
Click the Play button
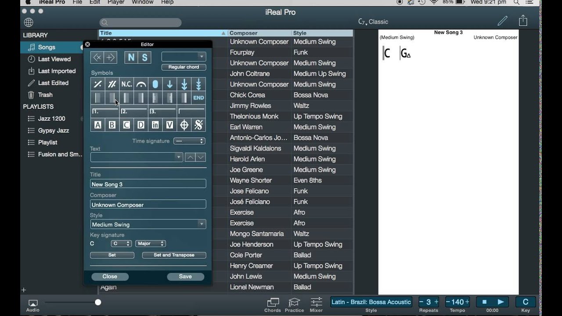pos(501,302)
